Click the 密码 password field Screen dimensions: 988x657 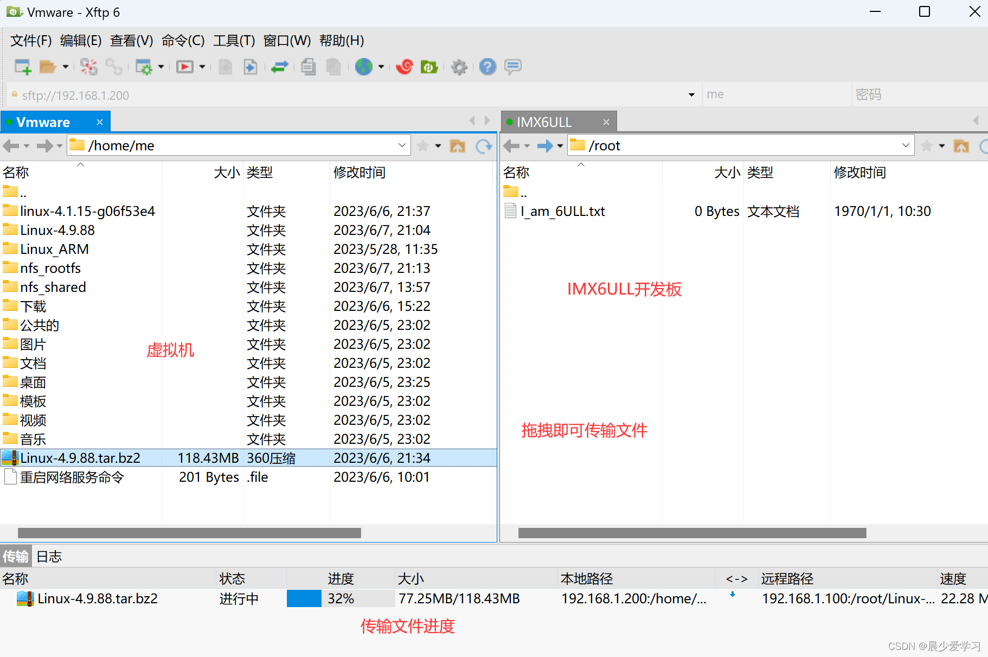click(920, 94)
